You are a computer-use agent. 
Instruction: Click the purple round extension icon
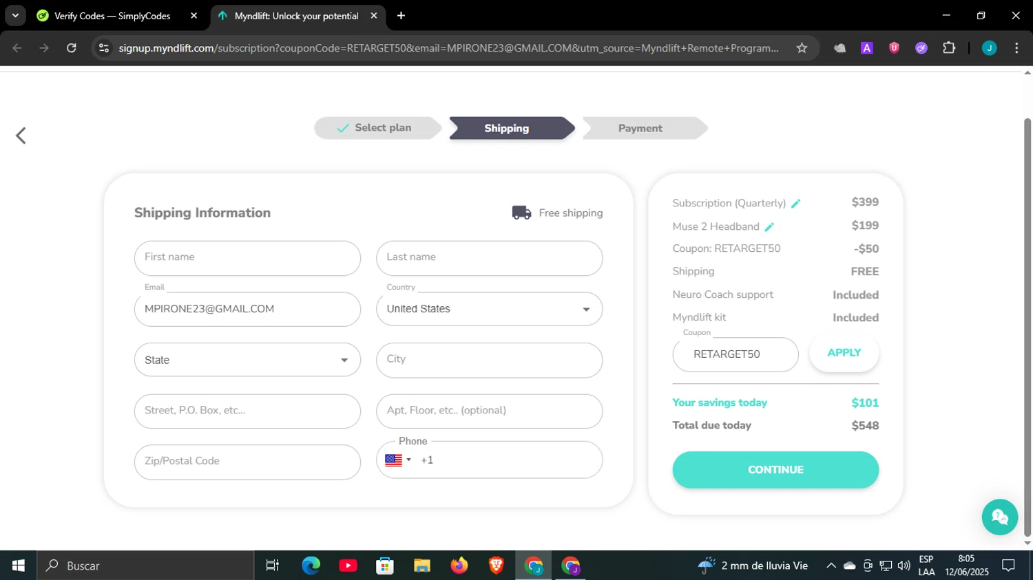[921, 48]
